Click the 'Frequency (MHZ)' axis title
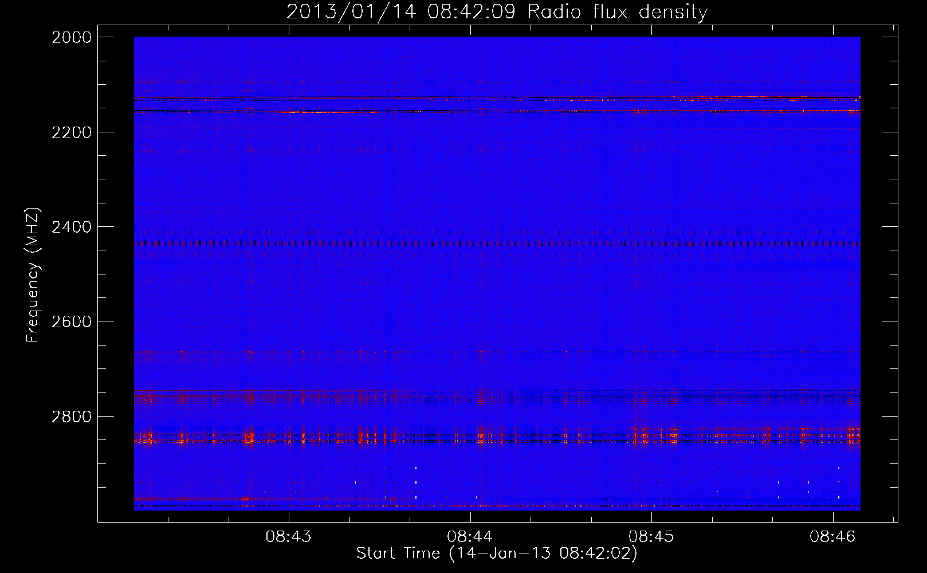 [x=33, y=275]
